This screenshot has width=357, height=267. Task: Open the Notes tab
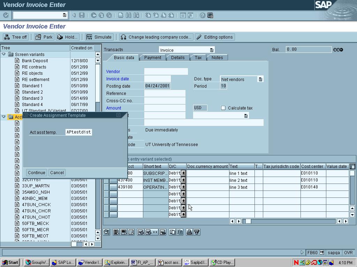[217, 58]
